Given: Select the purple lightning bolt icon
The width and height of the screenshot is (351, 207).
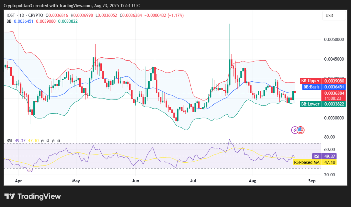Looking at the screenshot, I should click(294, 130).
